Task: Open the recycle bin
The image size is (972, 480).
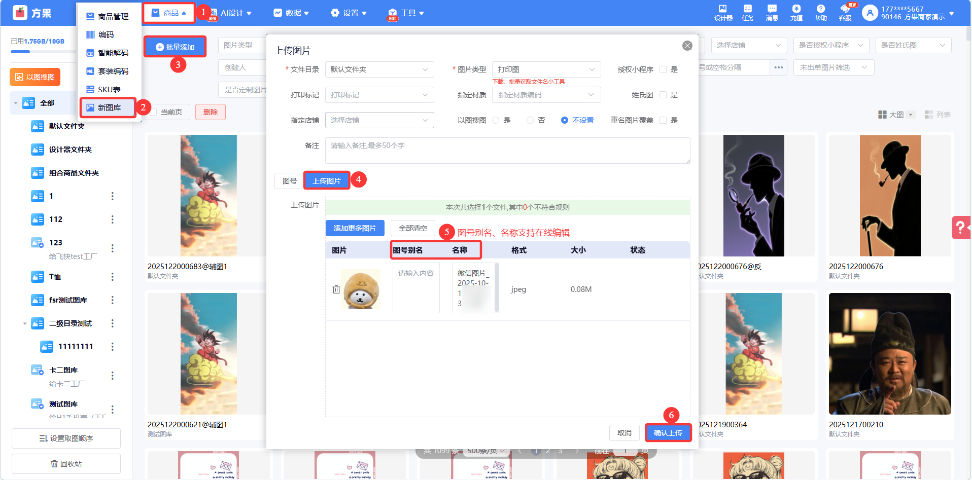Action: point(66,464)
